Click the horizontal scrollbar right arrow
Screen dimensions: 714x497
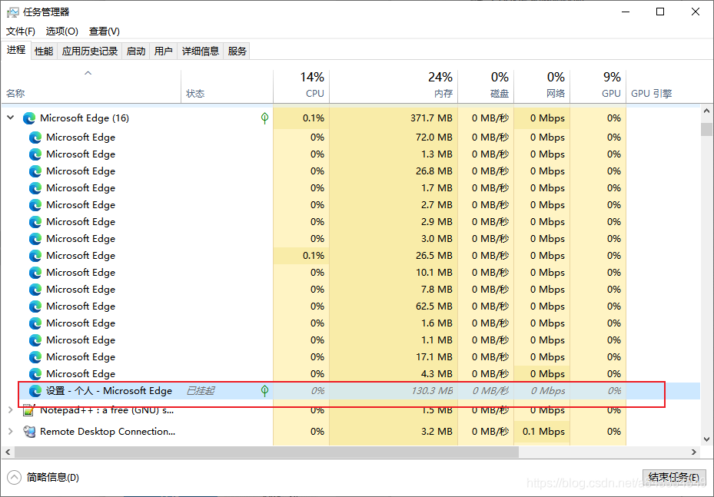click(x=694, y=452)
